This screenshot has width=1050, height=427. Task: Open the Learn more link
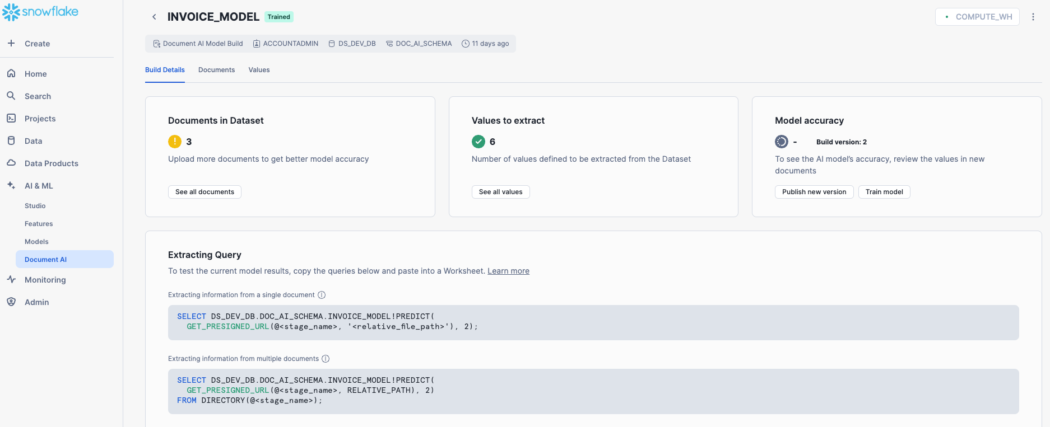[508, 271]
